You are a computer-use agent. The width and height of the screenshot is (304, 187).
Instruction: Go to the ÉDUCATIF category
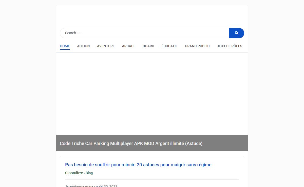tap(169, 46)
